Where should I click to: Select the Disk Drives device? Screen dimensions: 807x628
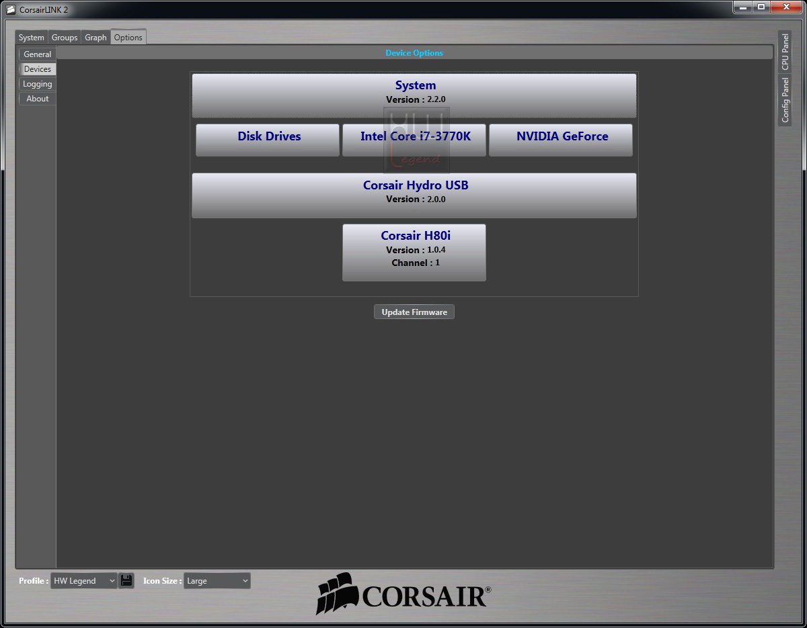pyautogui.click(x=268, y=140)
